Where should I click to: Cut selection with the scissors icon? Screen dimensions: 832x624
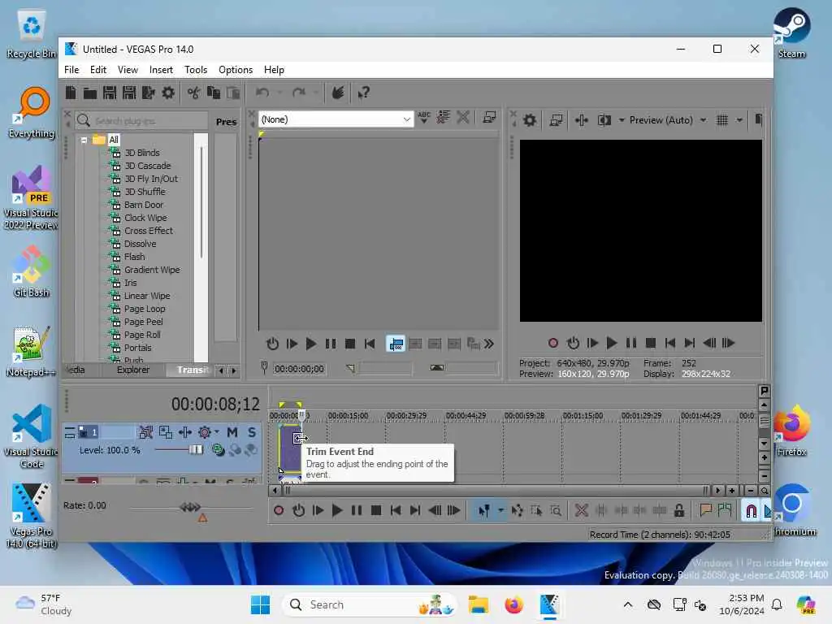193,93
